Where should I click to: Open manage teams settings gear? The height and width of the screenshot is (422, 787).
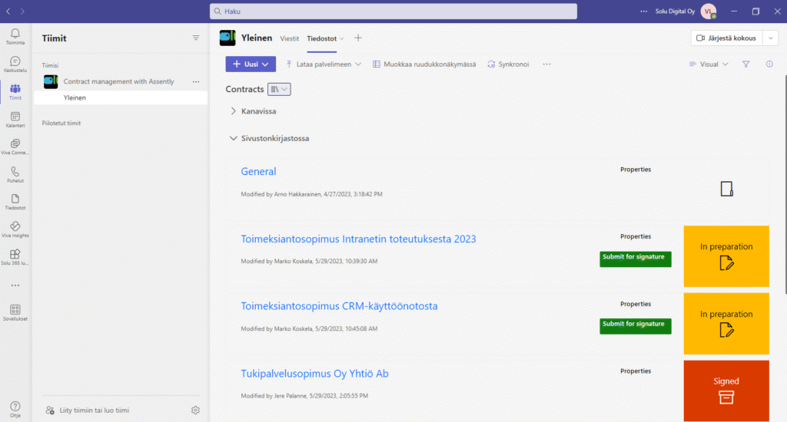[195, 410]
